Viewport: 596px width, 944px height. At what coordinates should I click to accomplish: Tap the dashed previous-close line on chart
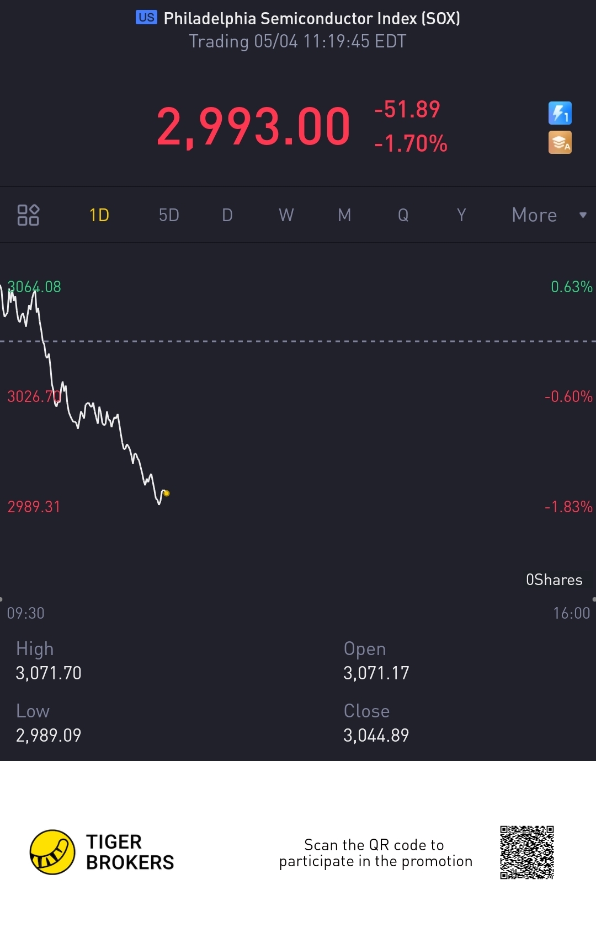(x=298, y=341)
